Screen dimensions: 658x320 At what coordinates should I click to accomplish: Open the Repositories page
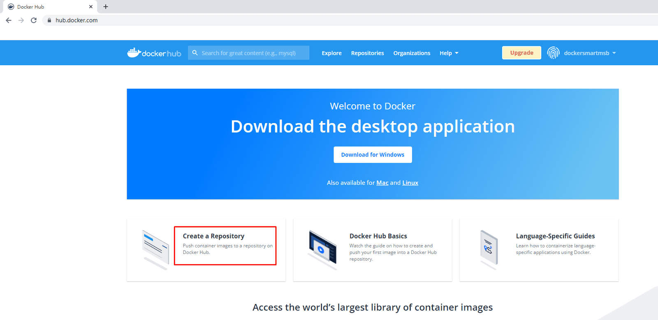tap(367, 53)
